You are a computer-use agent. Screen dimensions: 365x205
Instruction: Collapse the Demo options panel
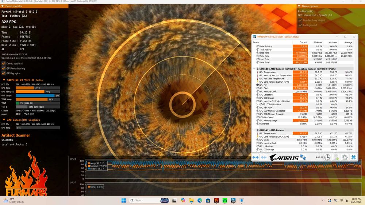tap(299, 6)
